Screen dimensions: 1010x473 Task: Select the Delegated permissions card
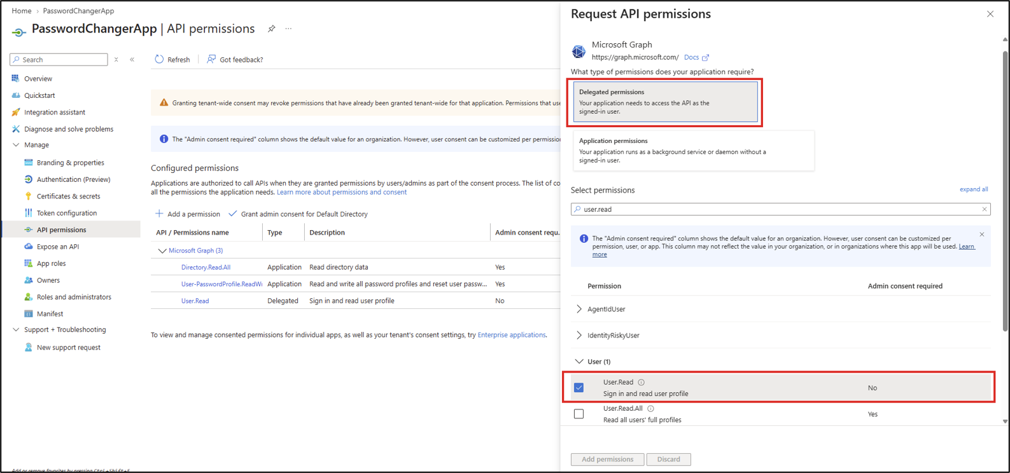[x=665, y=102]
